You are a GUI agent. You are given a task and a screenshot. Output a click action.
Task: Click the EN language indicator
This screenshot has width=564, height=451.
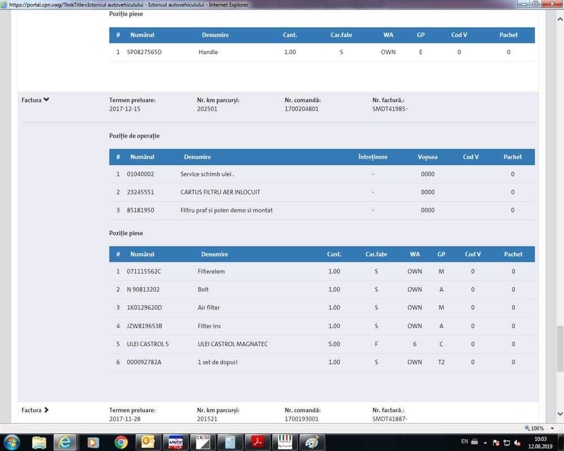(465, 441)
